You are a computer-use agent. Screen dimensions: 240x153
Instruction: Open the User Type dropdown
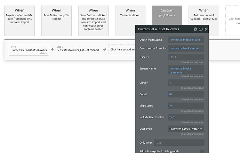[x=186, y=129]
